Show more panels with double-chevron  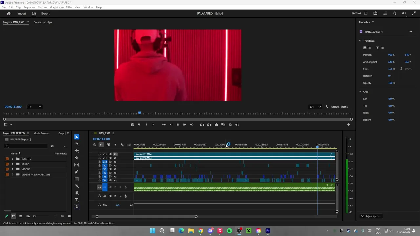click(x=68, y=133)
